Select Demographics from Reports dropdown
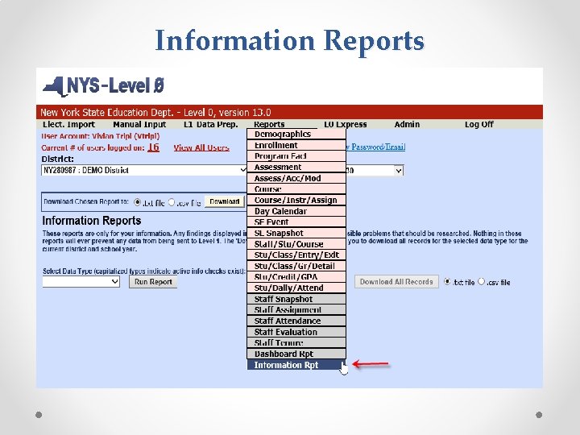 pos(296,134)
